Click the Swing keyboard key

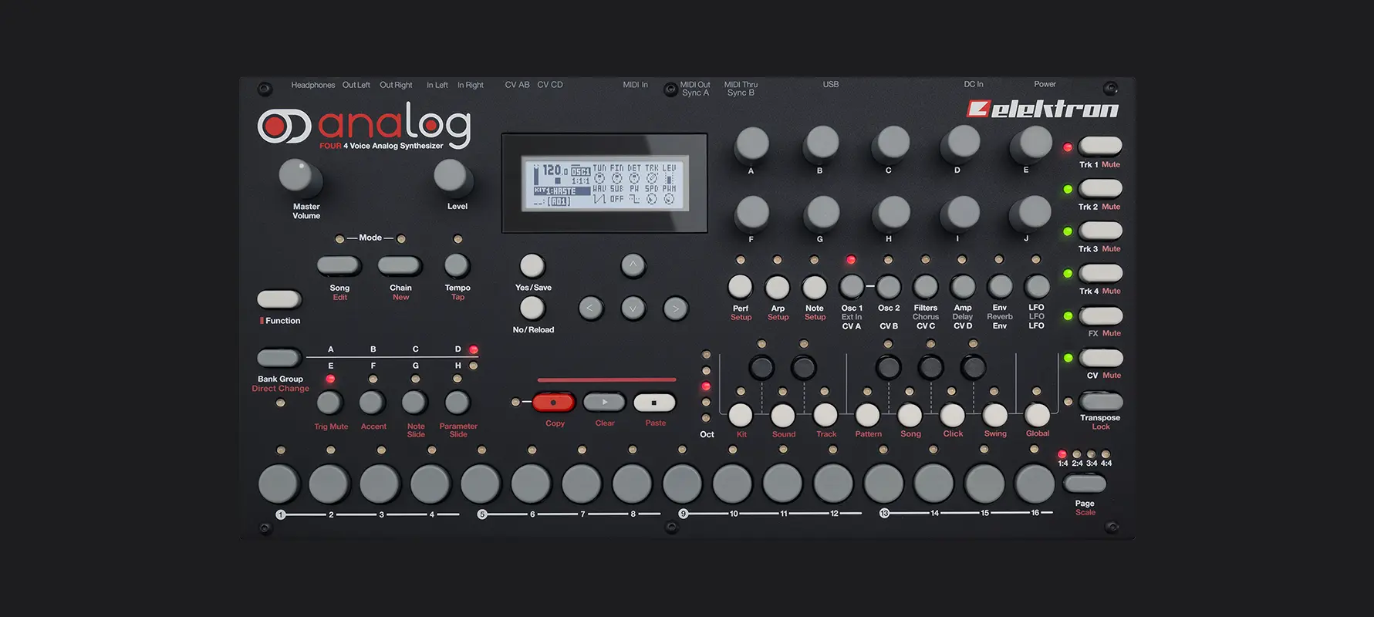tap(994, 415)
